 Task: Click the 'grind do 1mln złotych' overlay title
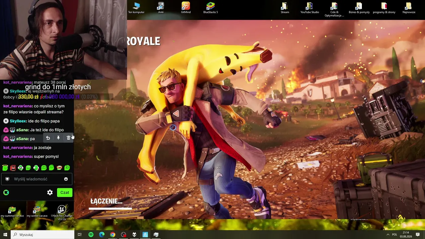tap(58, 87)
